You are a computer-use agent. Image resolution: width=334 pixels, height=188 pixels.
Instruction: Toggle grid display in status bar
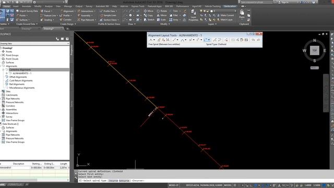click(235, 185)
